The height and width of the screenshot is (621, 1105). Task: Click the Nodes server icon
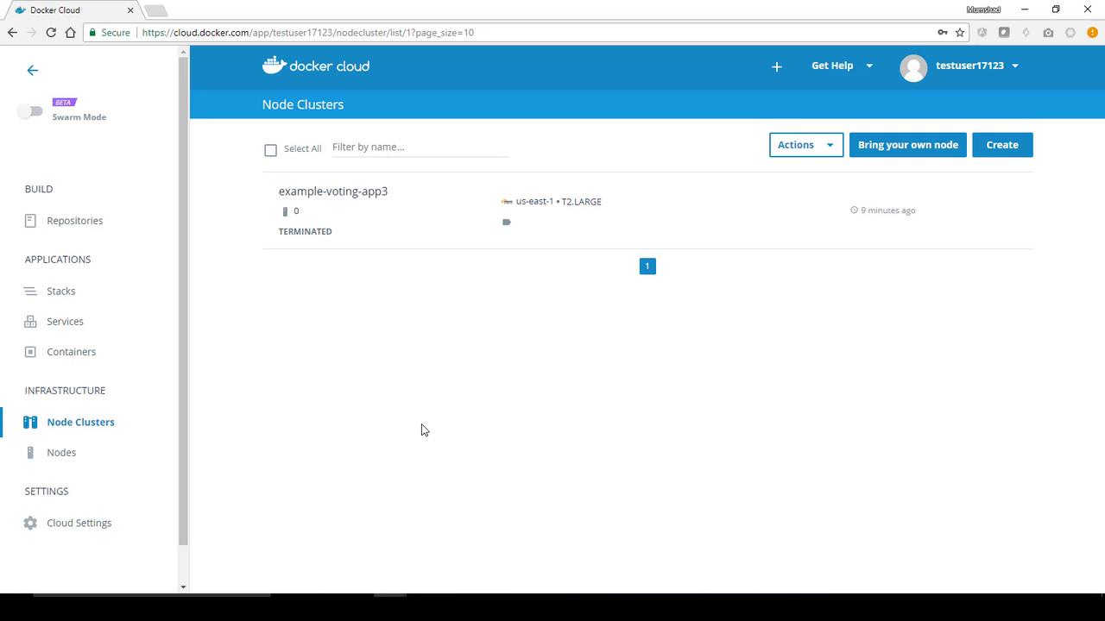point(30,453)
